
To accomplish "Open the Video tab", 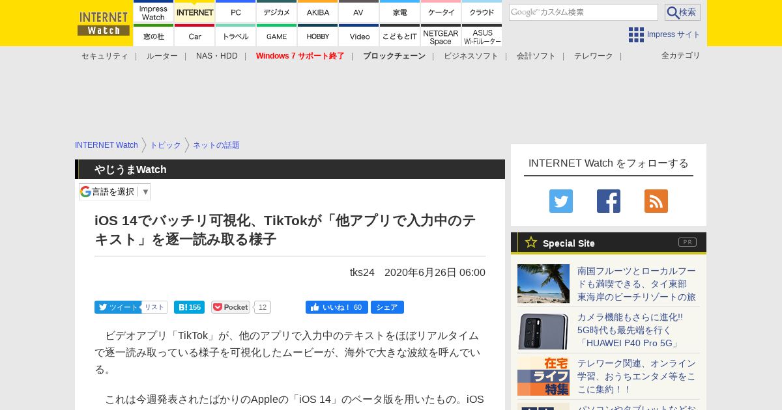I will click(359, 36).
